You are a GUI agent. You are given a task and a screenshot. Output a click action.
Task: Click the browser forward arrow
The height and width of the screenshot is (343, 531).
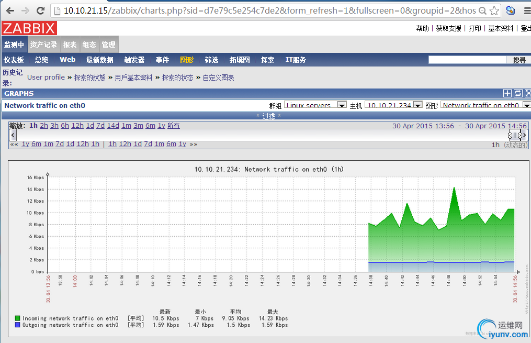point(26,11)
